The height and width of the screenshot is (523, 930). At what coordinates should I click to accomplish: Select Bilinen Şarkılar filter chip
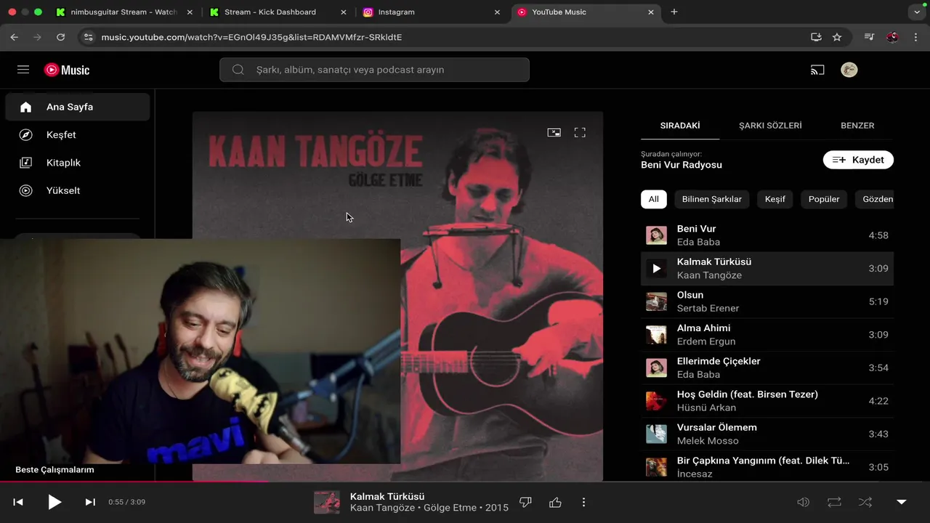[712, 199]
